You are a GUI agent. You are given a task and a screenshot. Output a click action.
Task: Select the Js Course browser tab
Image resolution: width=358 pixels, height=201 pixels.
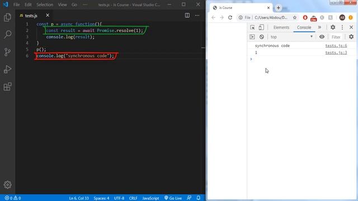pos(241,8)
